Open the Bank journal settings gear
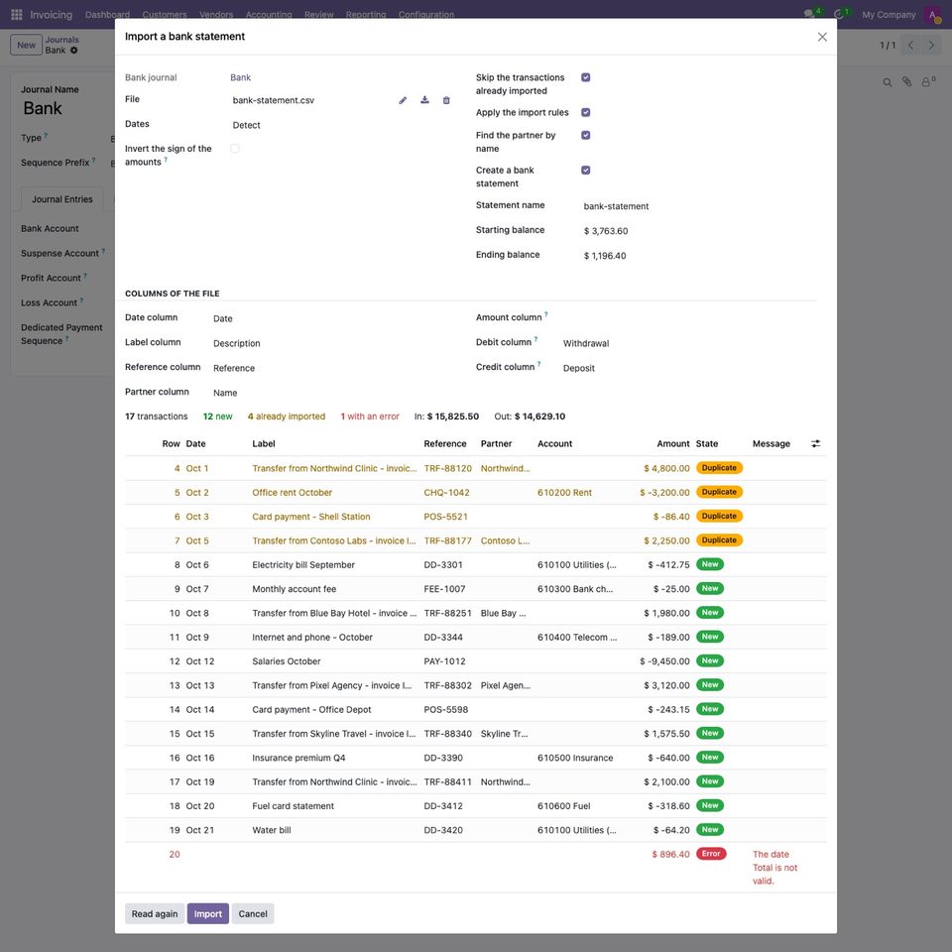 (x=74, y=51)
